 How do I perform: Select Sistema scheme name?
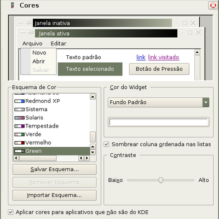(x=36, y=109)
